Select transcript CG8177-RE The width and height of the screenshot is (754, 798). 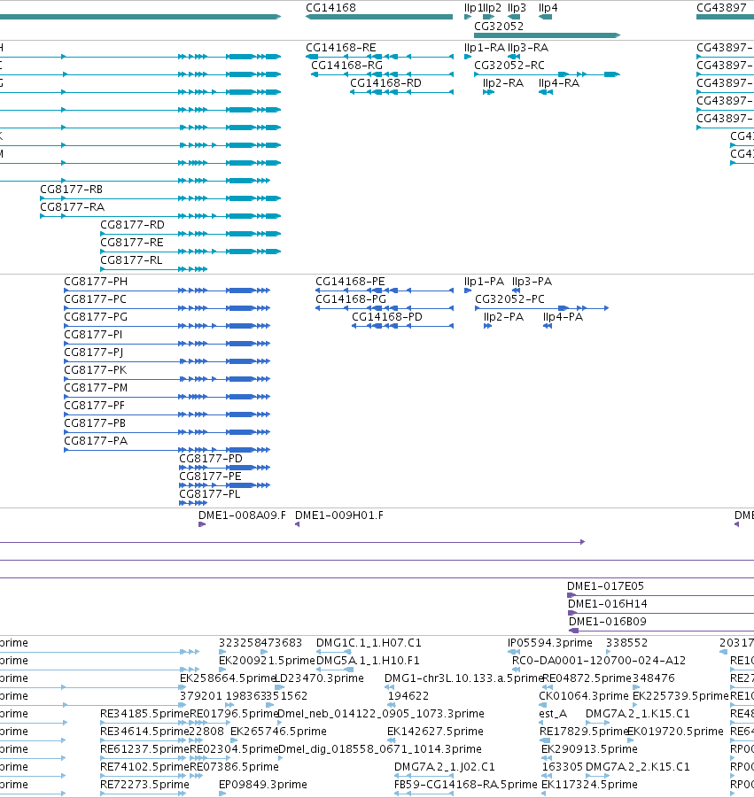tap(132, 243)
